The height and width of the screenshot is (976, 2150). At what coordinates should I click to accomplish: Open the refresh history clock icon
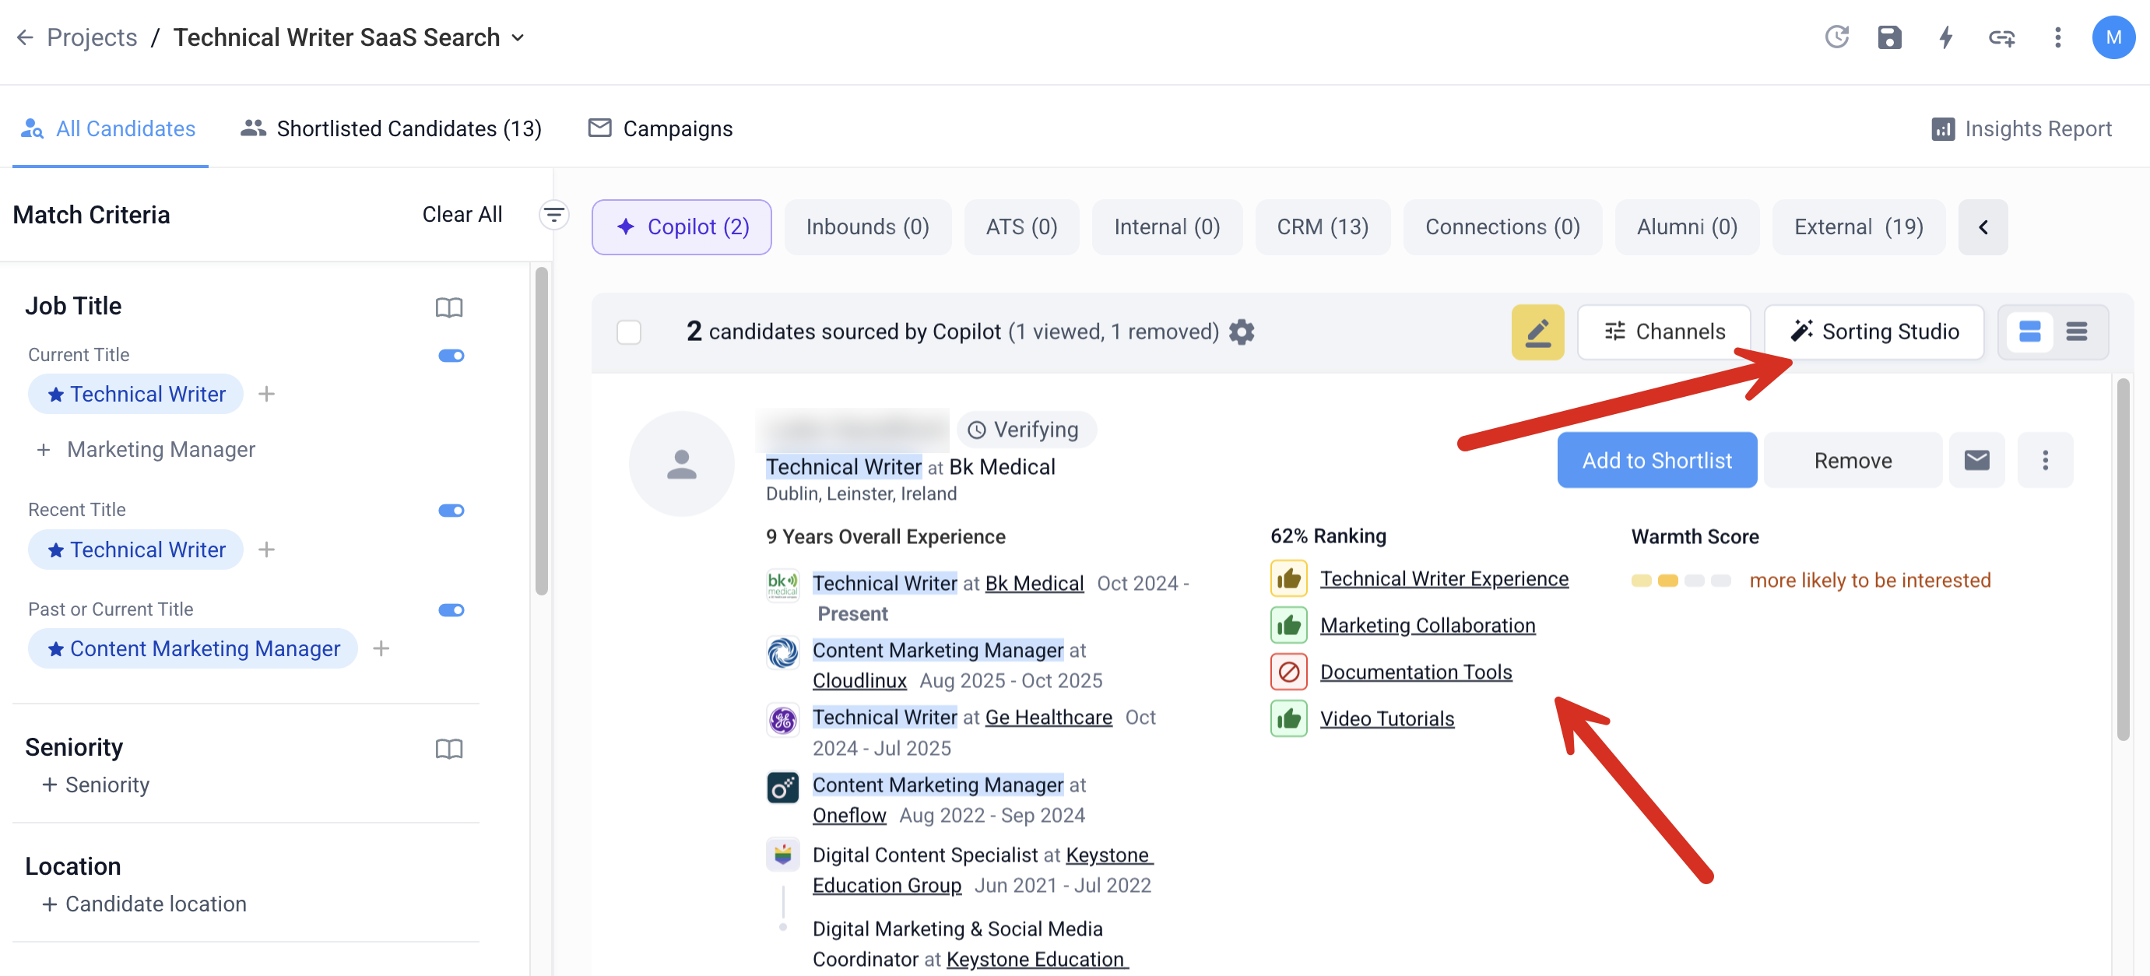pyautogui.click(x=1837, y=37)
